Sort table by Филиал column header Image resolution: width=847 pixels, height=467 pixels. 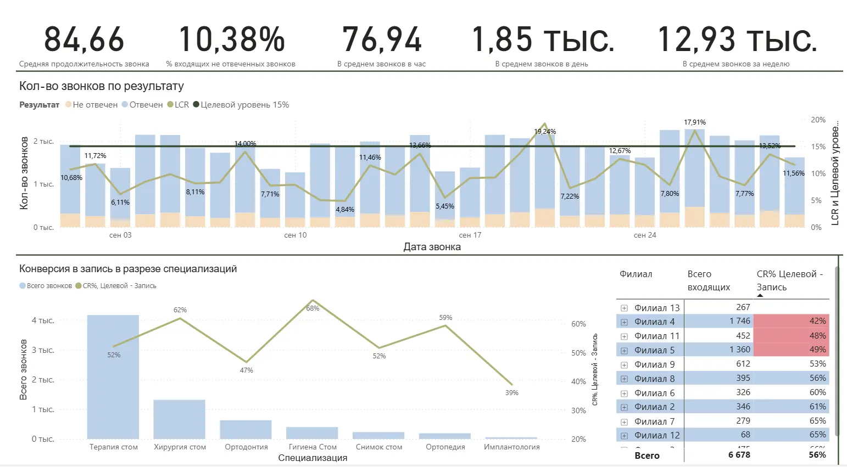coord(636,274)
